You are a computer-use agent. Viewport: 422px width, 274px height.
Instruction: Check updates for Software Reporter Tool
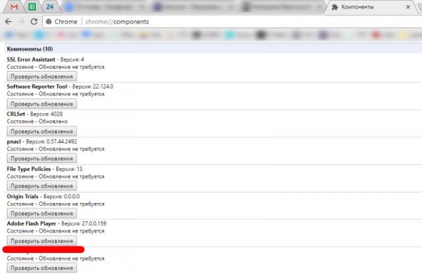pyautogui.click(x=41, y=104)
